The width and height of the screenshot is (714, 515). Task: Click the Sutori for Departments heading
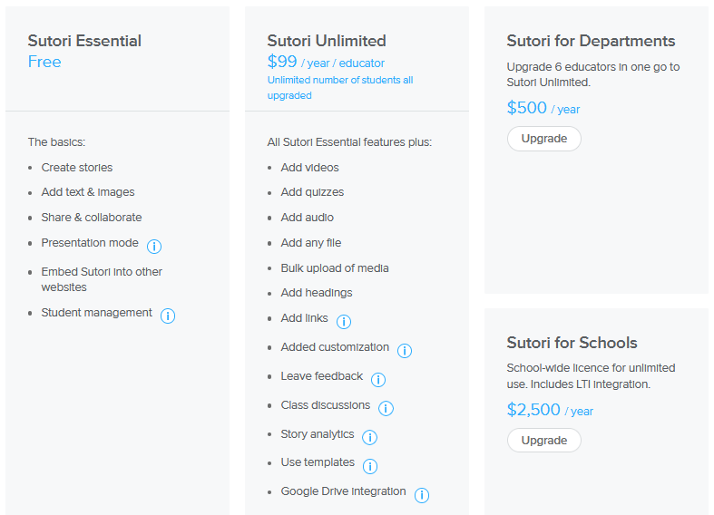click(x=591, y=41)
